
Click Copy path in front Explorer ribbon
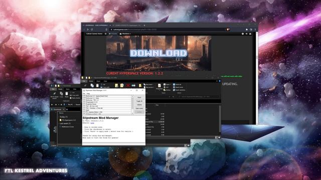[105, 87]
